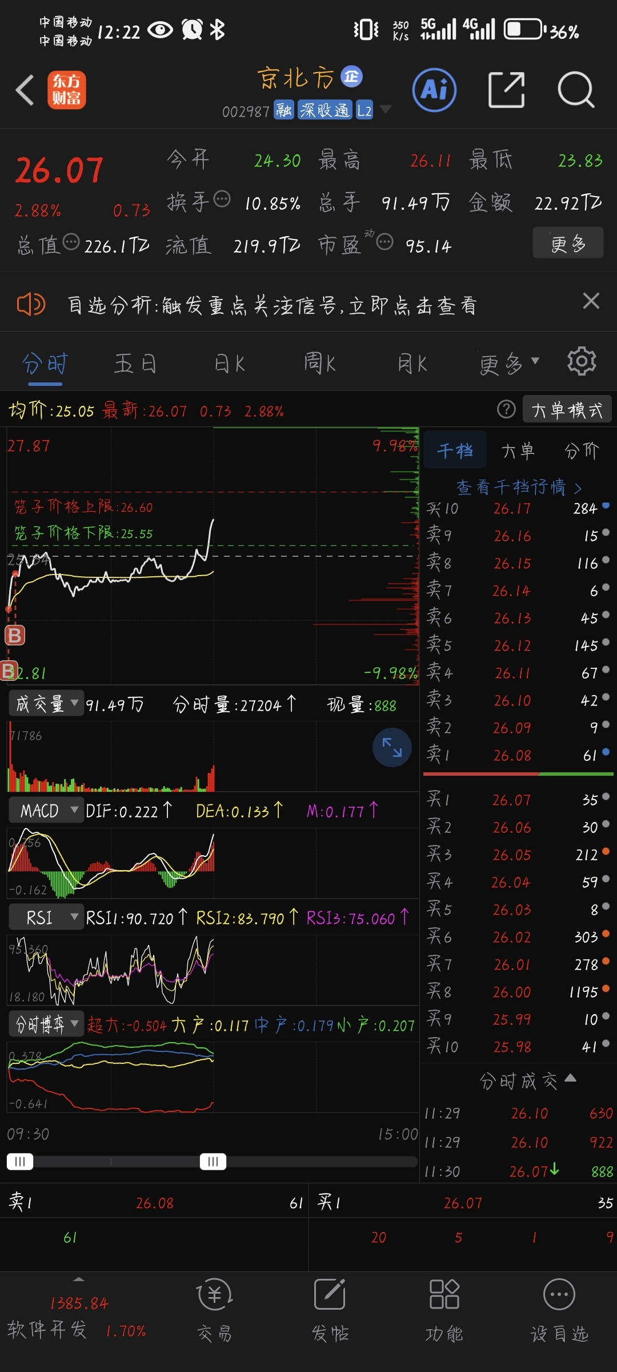
Task: Tap the 11:30 26.07 trade record
Action: [518, 1171]
